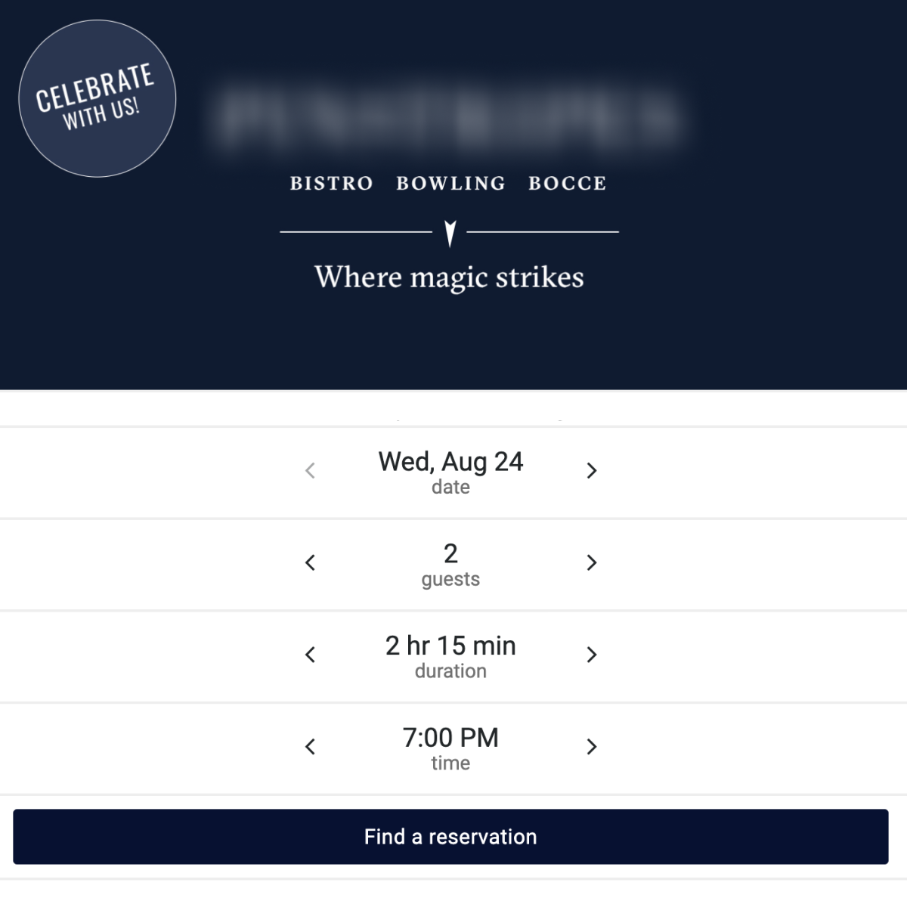Open the date picker showing Wed, Aug 24

click(x=450, y=461)
